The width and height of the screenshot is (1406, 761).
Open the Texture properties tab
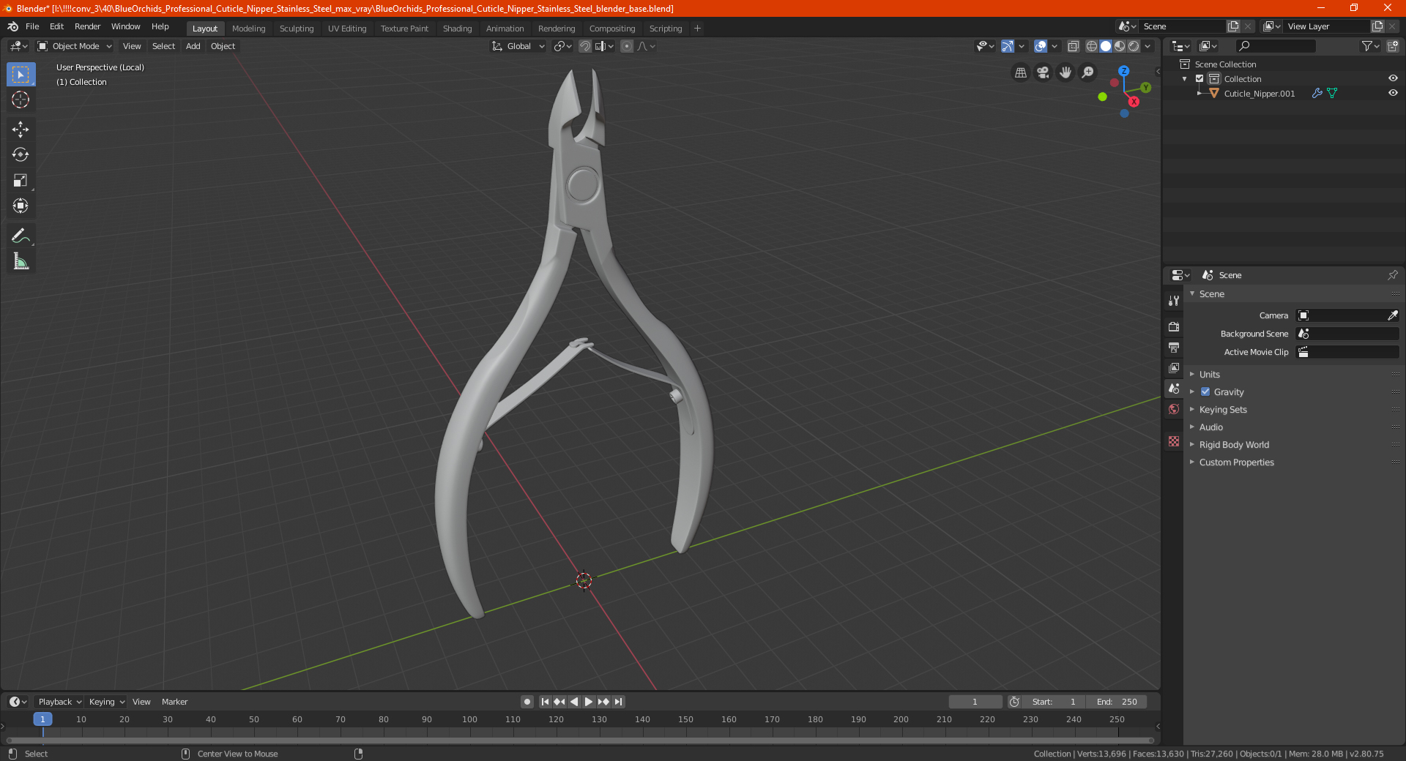pyautogui.click(x=1174, y=441)
